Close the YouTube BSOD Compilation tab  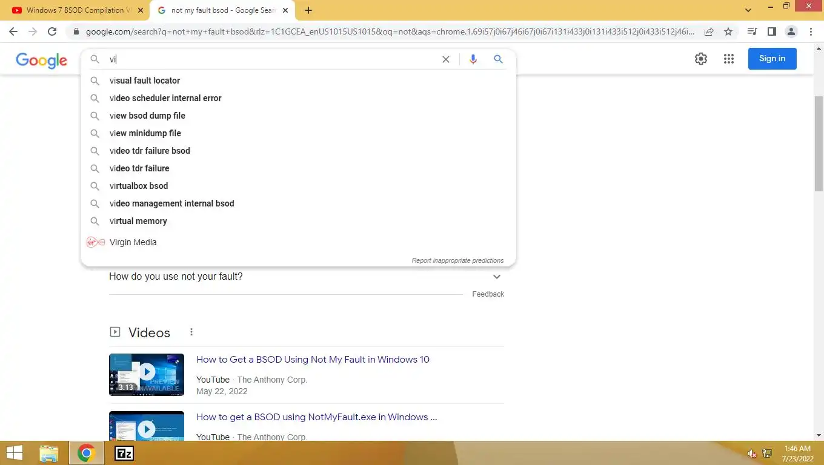pos(141,10)
